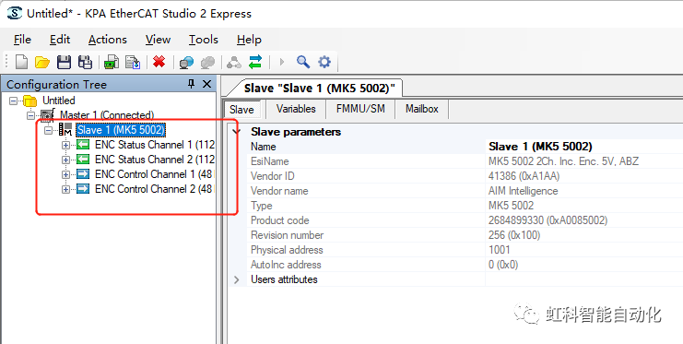Screen dimensions: 683x344
Task: Click the Untitled project folder icon
Action: 29,101
